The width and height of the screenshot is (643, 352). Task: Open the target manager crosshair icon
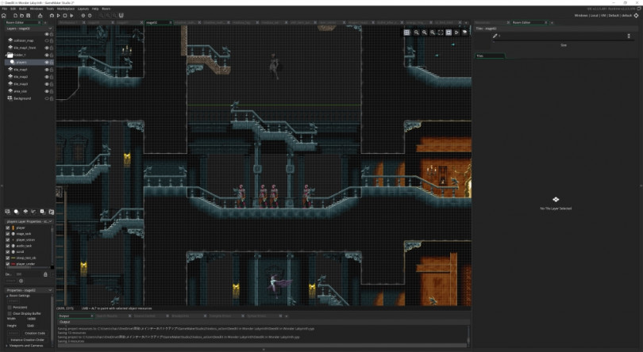tap(637, 16)
